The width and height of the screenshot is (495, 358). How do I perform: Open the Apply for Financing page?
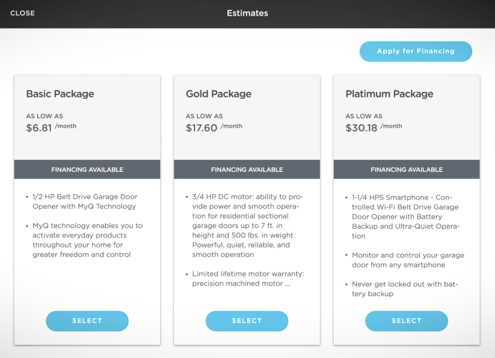(x=415, y=51)
